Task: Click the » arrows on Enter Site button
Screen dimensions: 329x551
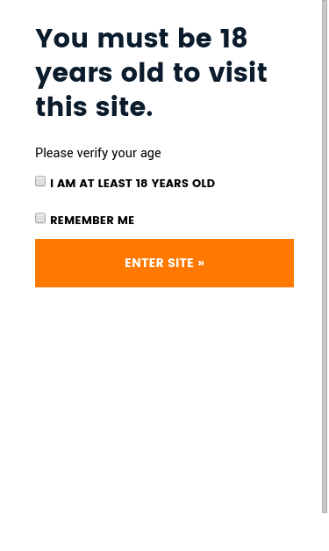Action: 201,264
